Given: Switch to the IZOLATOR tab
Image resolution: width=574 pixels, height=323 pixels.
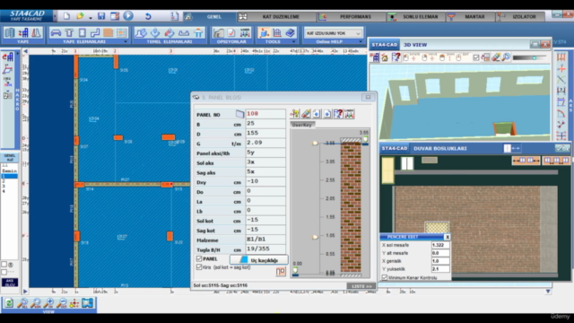Looking at the screenshot, I should tap(520, 17).
